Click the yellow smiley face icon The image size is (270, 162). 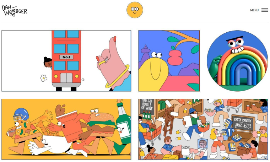point(135,10)
